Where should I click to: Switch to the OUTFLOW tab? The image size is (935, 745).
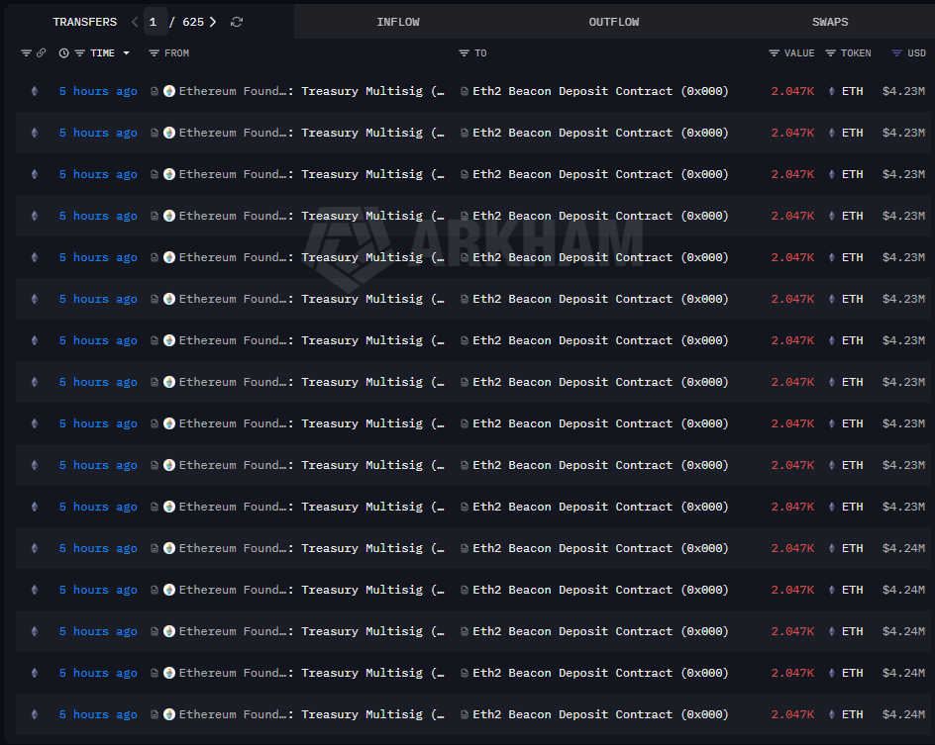[613, 21]
